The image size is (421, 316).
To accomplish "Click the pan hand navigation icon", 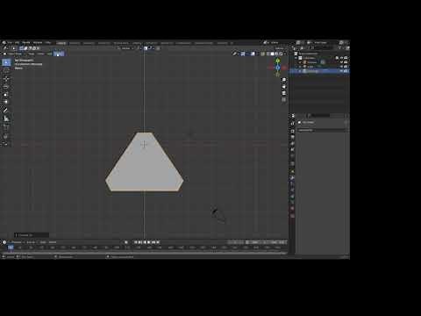I will [284, 87].
